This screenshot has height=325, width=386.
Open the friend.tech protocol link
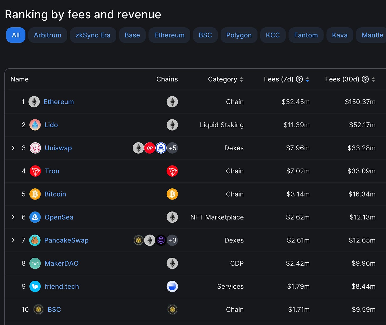(x=62, y=287)
